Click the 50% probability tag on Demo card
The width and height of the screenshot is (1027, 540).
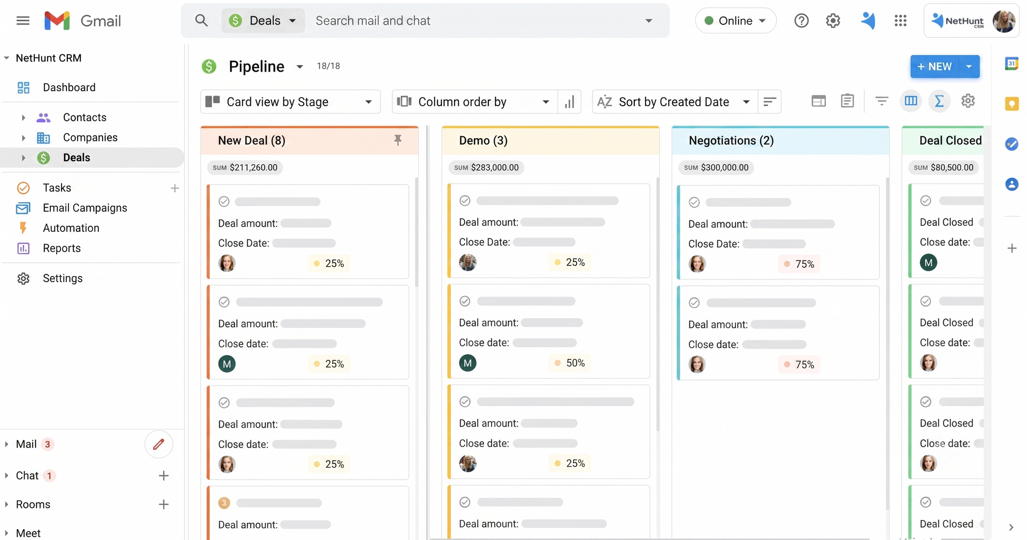click(570, 363)
